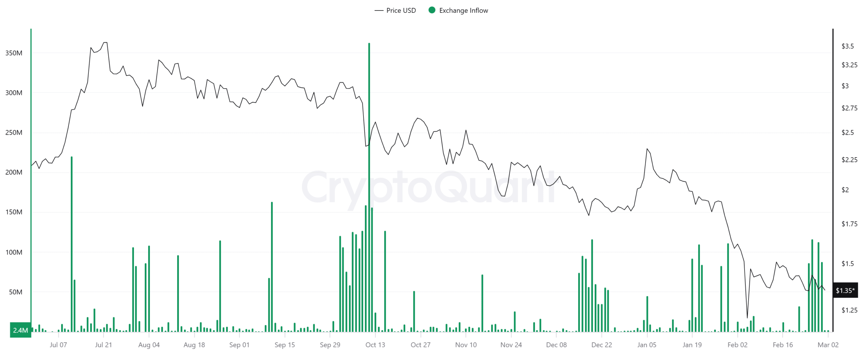Select the Nov 10 date label
The image size is (864, 354).
click(x=466, y=345)
